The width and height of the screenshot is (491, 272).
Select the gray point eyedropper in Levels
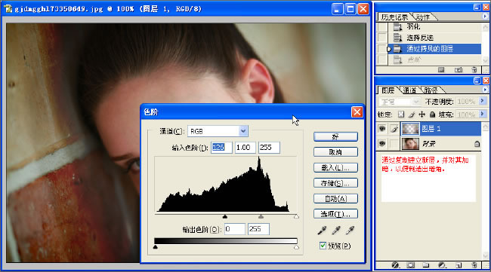[336, 231]
